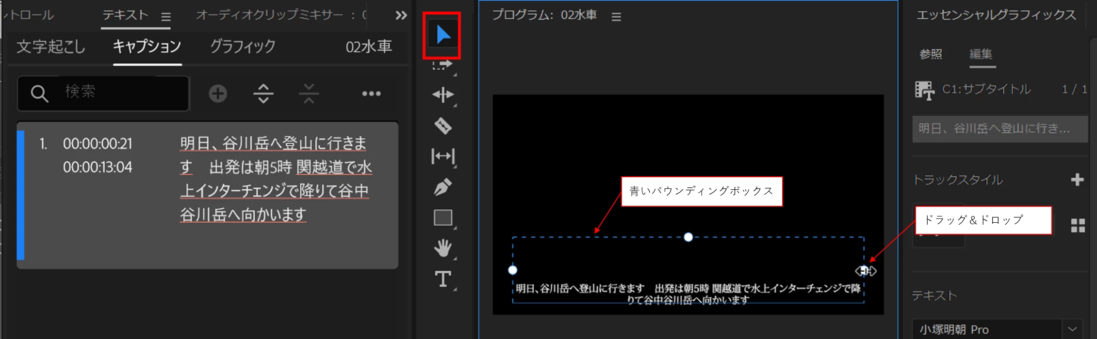Switch to the 文字起こし tab
The width and height of the screenshot is (1097, 339).
(x=51, y=47)
